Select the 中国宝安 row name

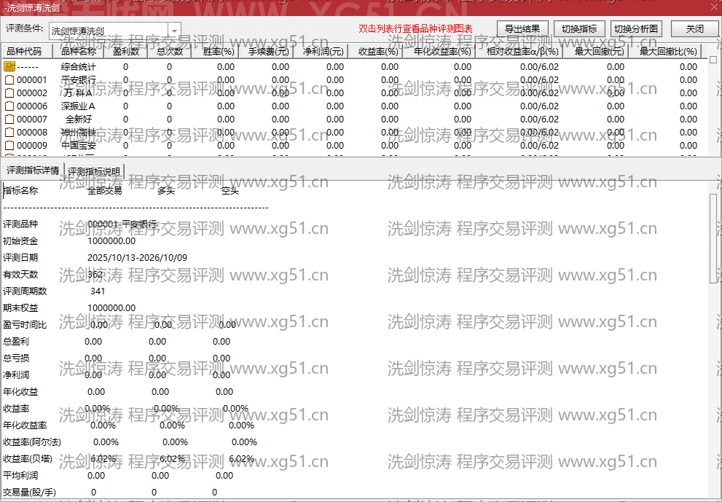[x=79, y=146]
